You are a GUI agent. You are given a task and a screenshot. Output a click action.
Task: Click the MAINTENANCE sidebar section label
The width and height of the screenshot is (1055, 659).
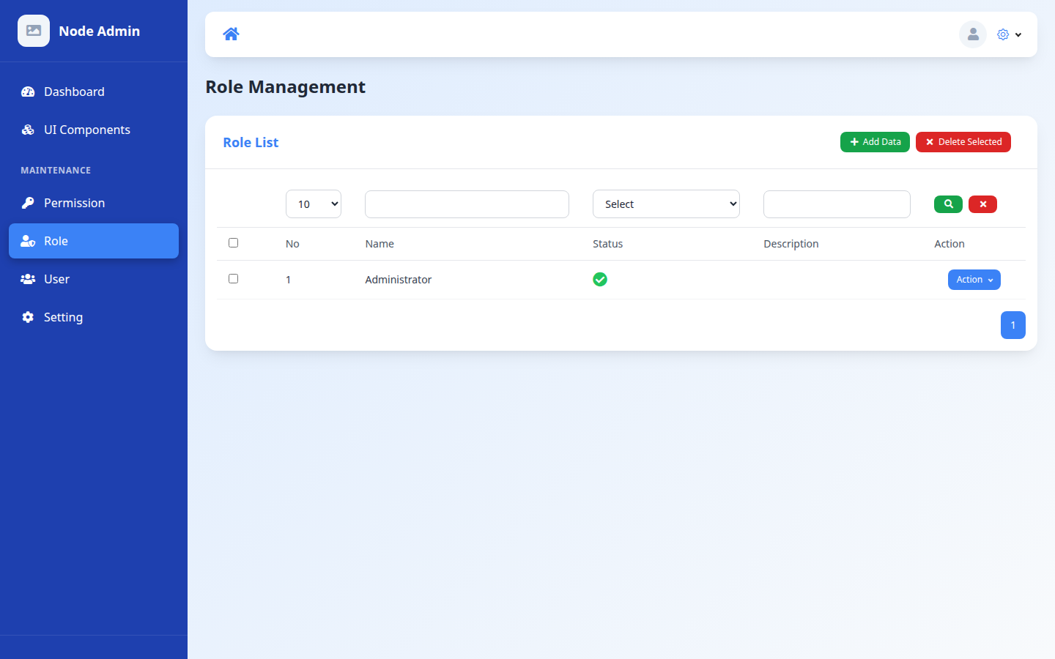[56, 170]
